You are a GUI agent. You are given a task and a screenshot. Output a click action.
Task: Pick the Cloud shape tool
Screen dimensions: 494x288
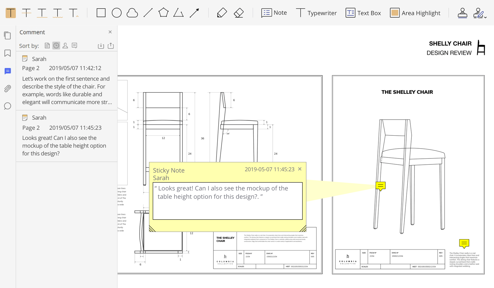[132, 13]
